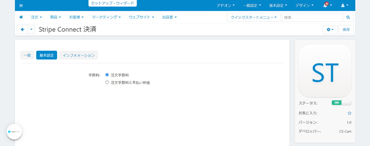Expand the dropdown beside back arrow
Image resolution: width=370 pixels, height=146 pixels.
(x=31, y=30)
